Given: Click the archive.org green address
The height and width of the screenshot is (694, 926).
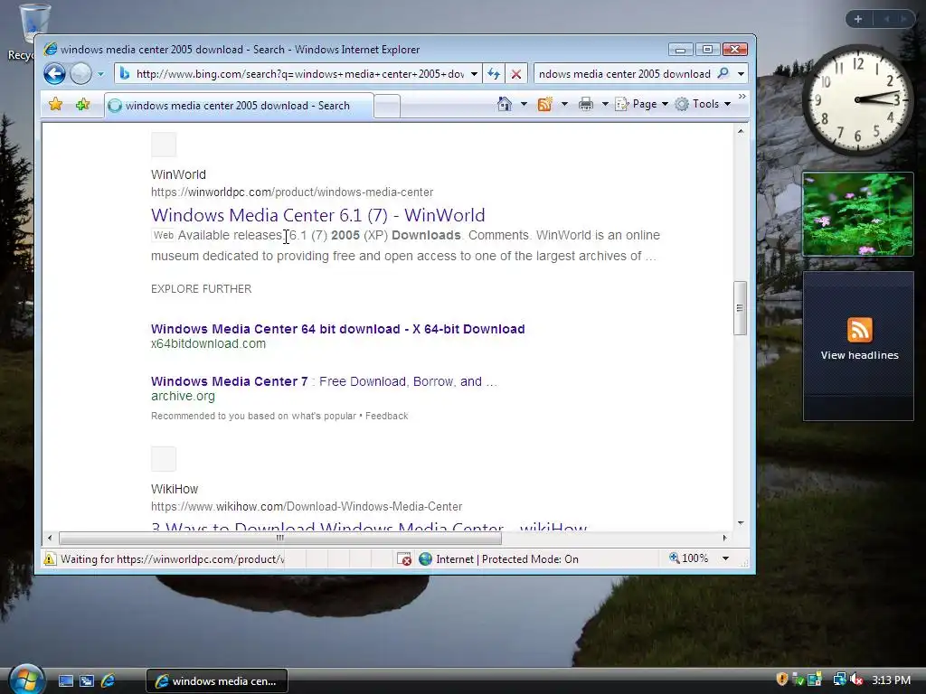Looking at the screenshot, I should coord(183,396).
